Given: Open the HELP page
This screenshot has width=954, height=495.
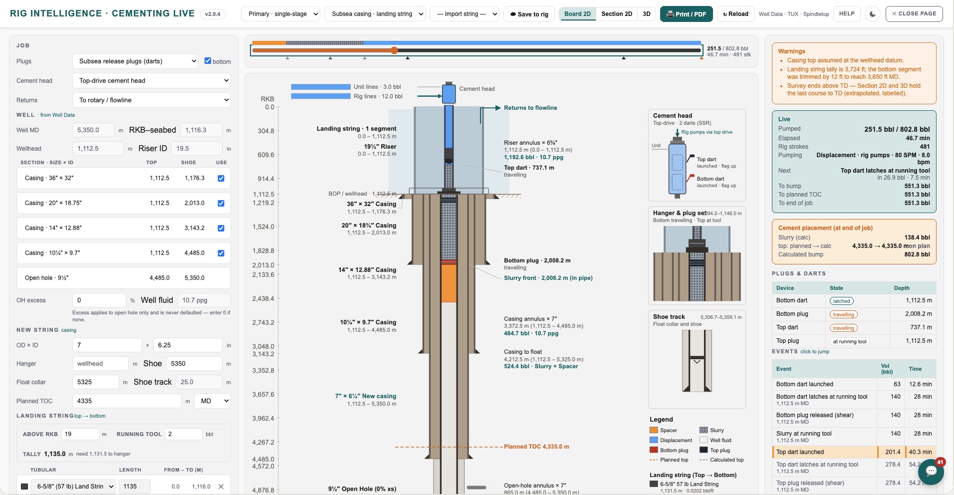Looking at the screenshot, I should (846, 14).
